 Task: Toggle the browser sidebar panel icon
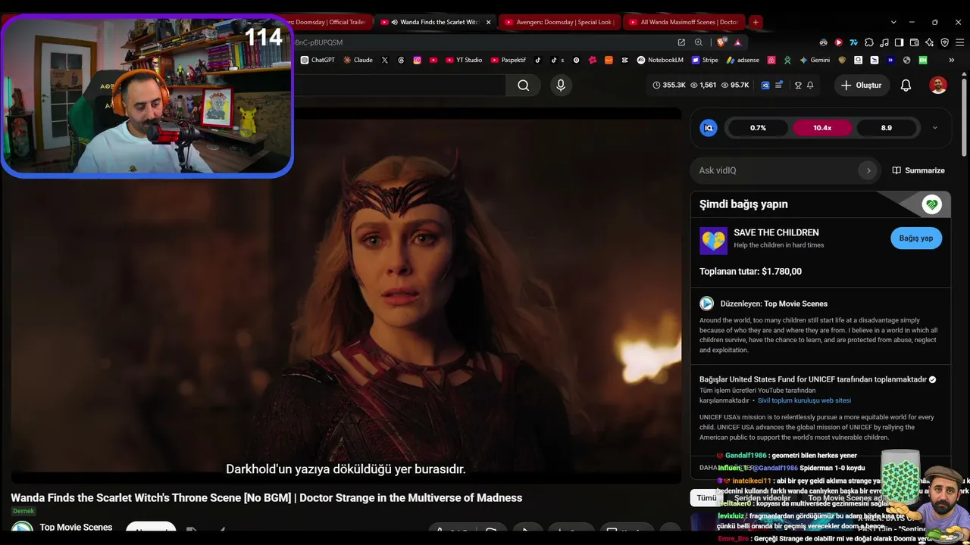(899, 42)
